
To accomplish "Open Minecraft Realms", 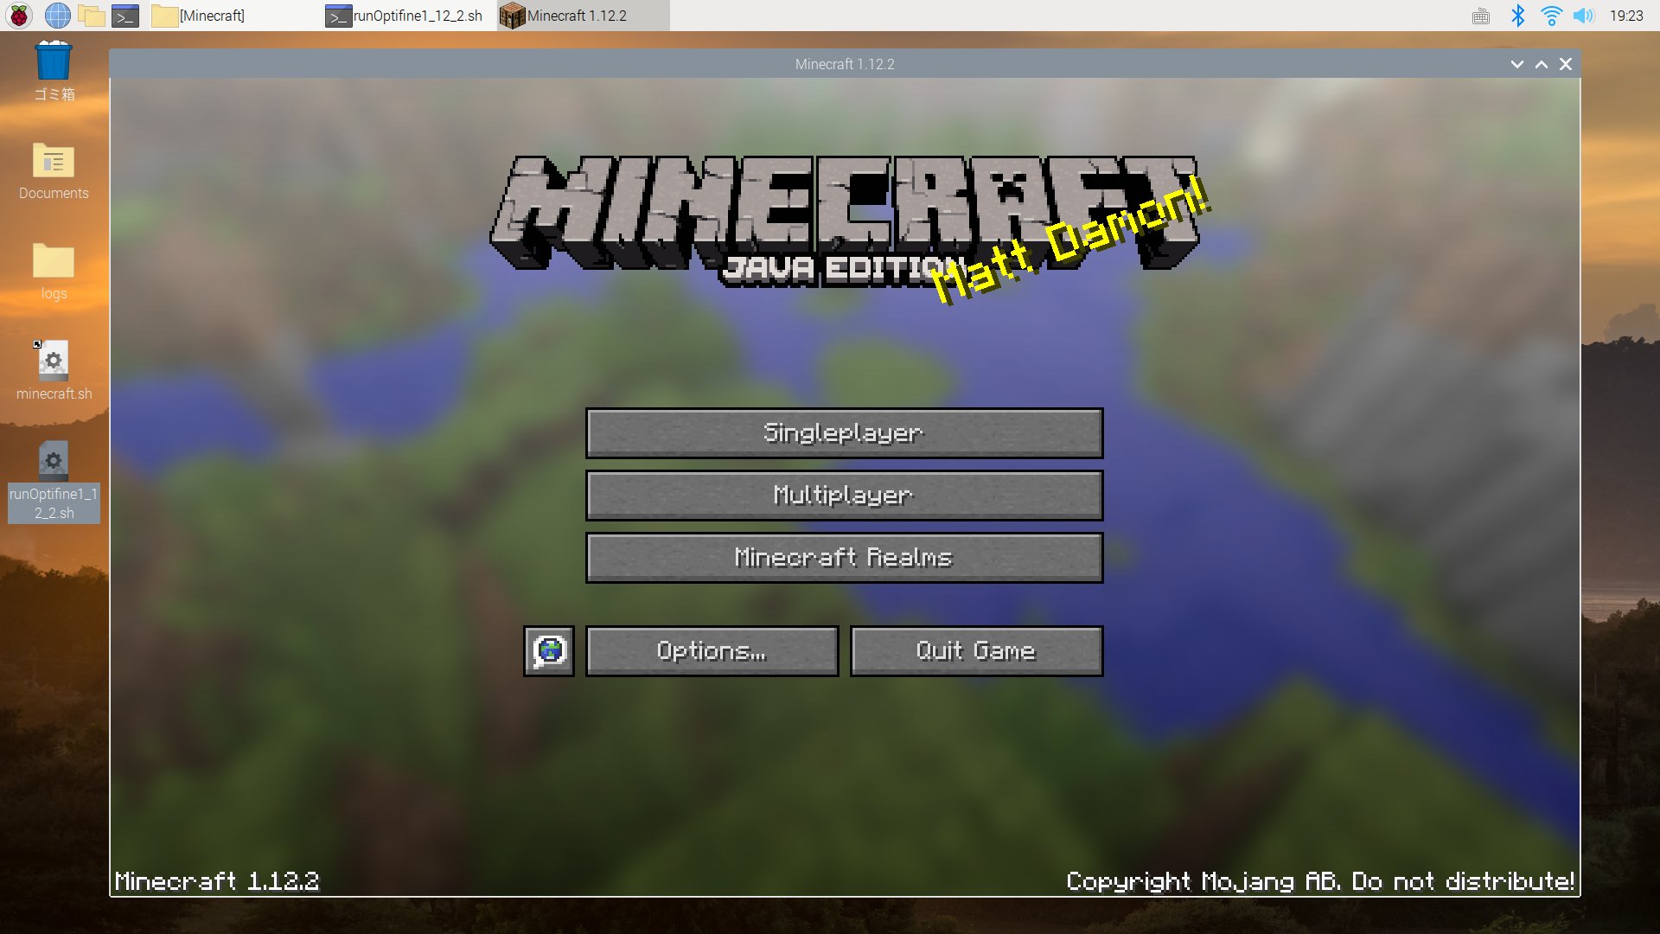I will pos(844,558).
